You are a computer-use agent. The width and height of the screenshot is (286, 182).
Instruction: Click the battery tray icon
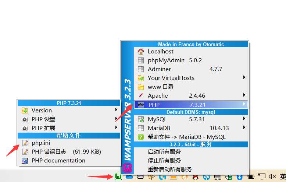pyautogui.click(x=251, y=176)
